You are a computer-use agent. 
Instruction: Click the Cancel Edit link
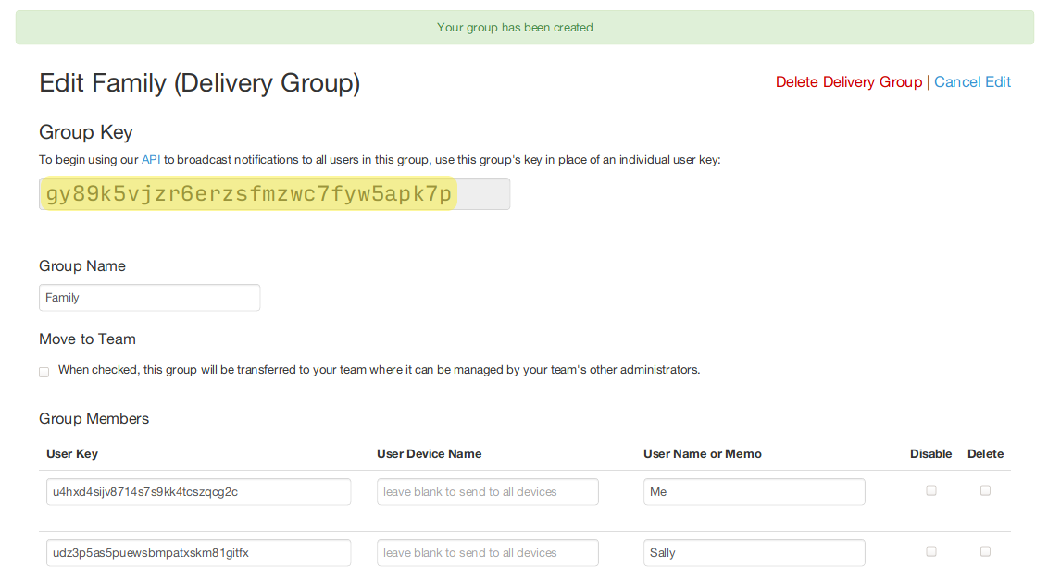pos(972,82)
